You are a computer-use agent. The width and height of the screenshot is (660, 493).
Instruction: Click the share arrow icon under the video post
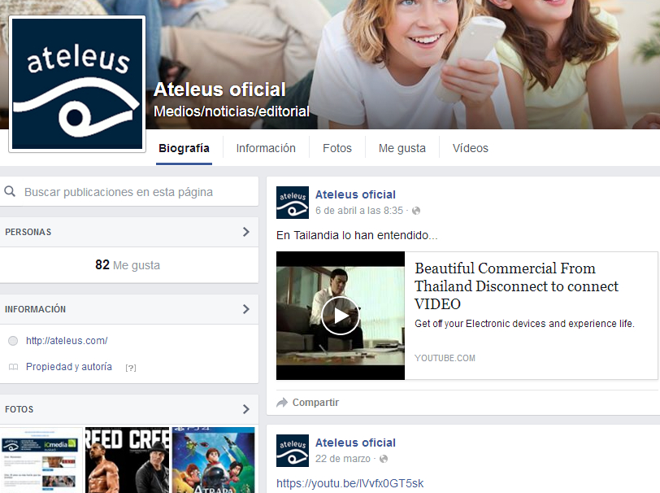coord(282,403)
